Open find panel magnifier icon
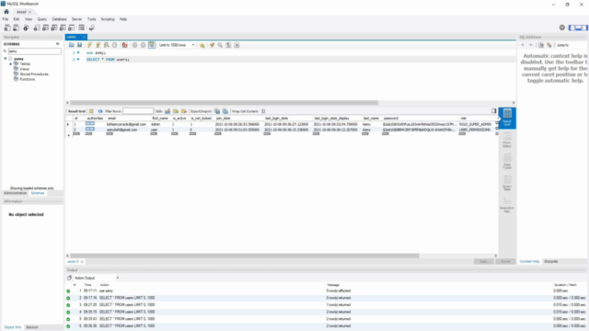589x331 pixels. pyautogui.click(x=220, y=45)
